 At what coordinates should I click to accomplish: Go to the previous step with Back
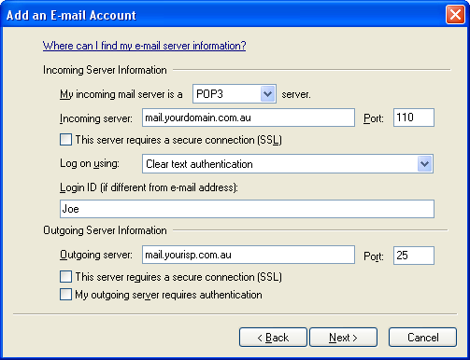pyautogui.click(x=273, y=338)
